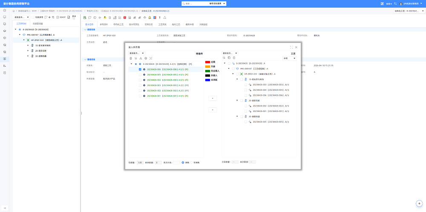Image resolution: width=426 pixels, height=212 pixels.
Task: Click the top sidebar home icon
Action: point(4,10)
